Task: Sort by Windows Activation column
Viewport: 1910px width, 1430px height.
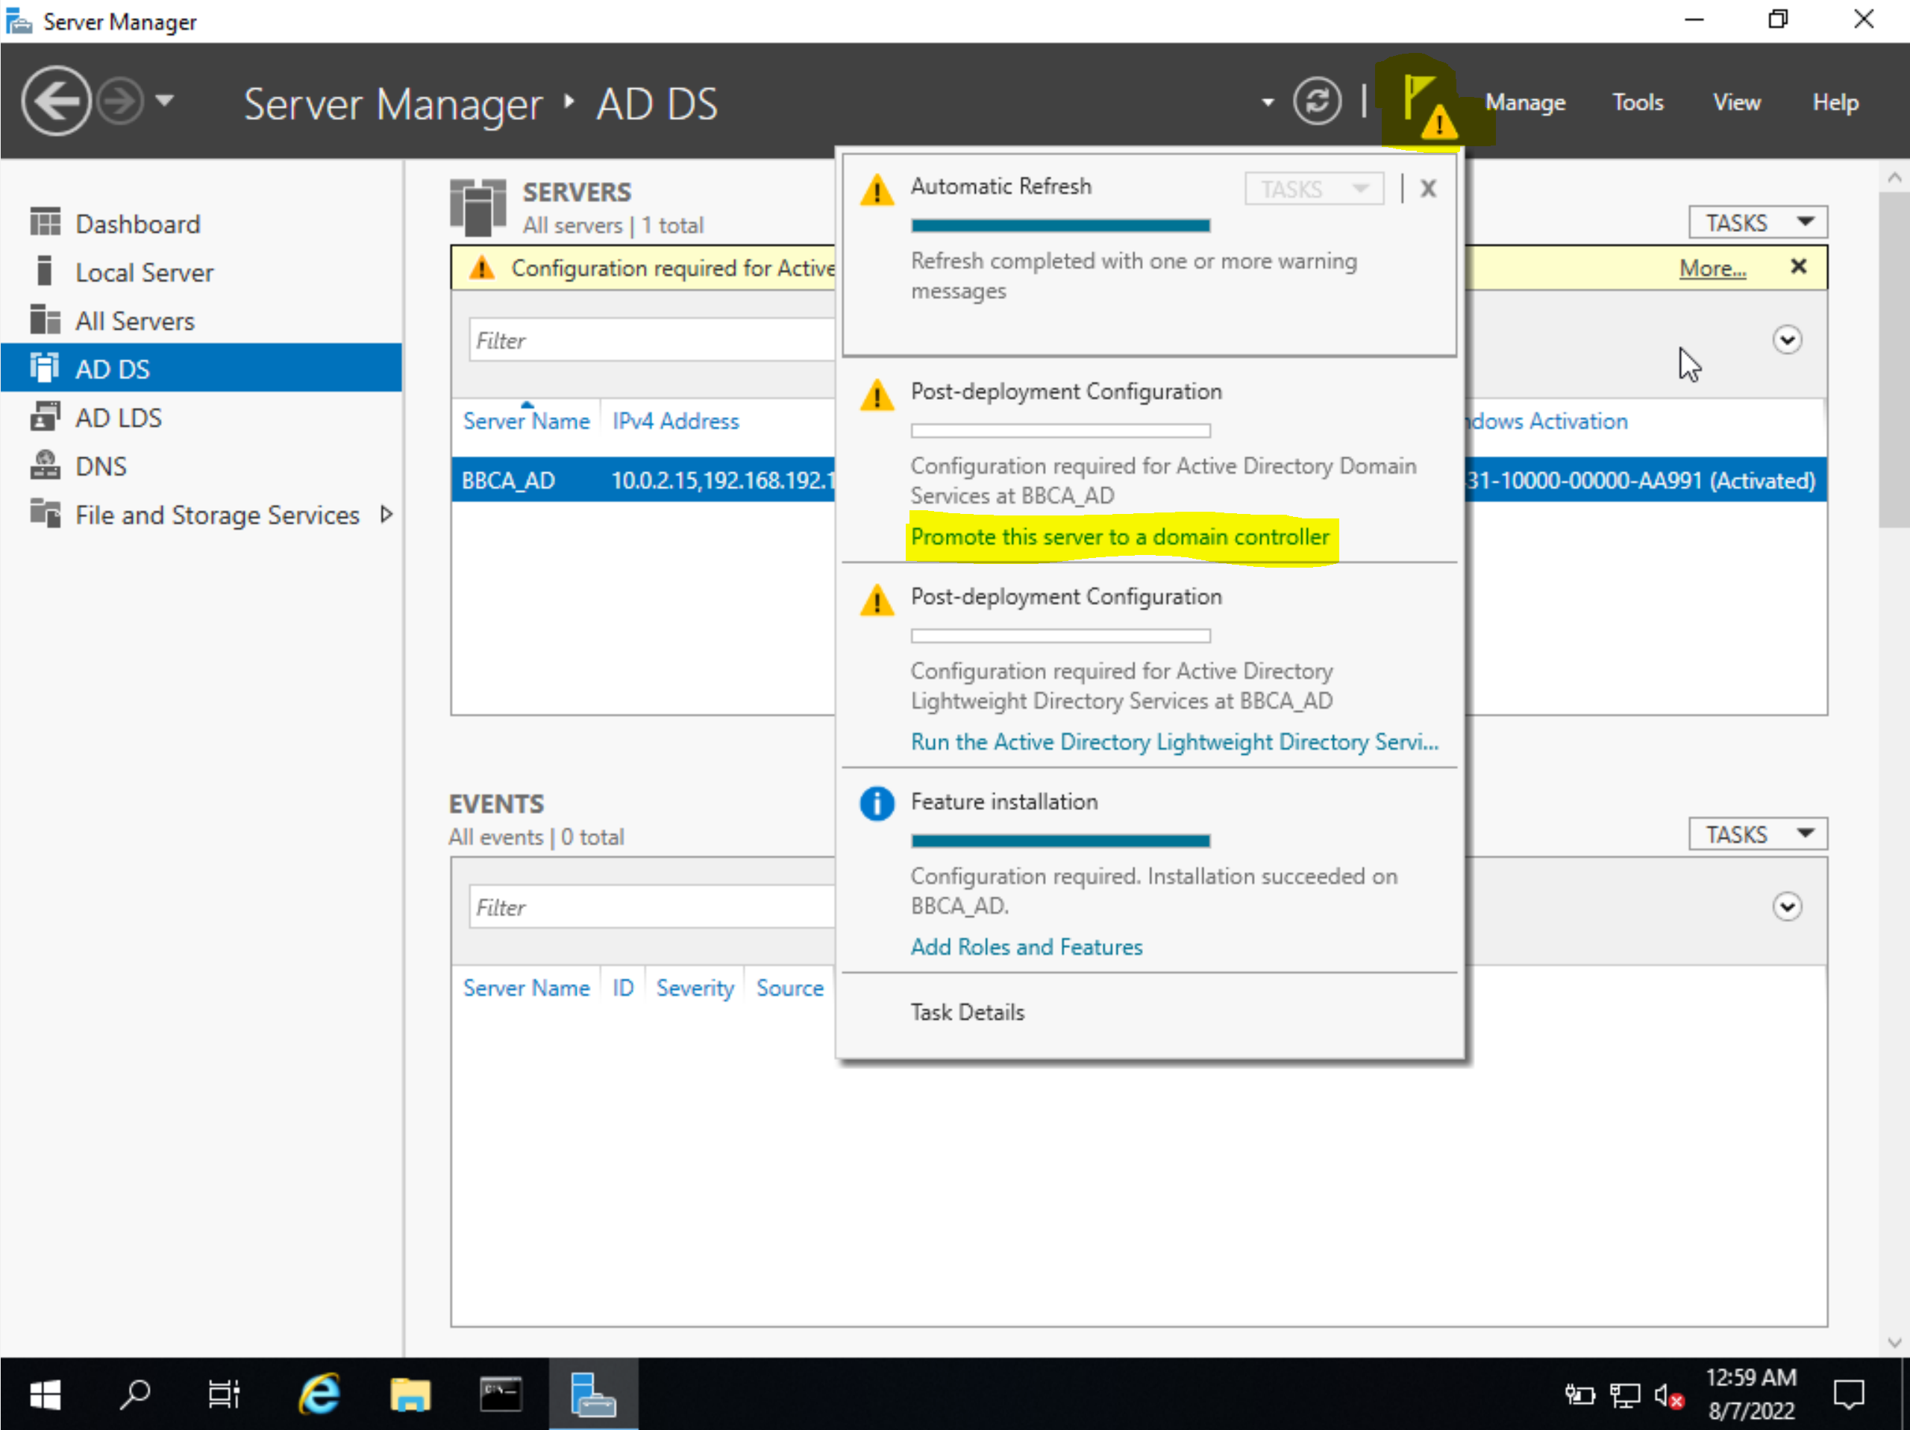Action: (1547, 421)
